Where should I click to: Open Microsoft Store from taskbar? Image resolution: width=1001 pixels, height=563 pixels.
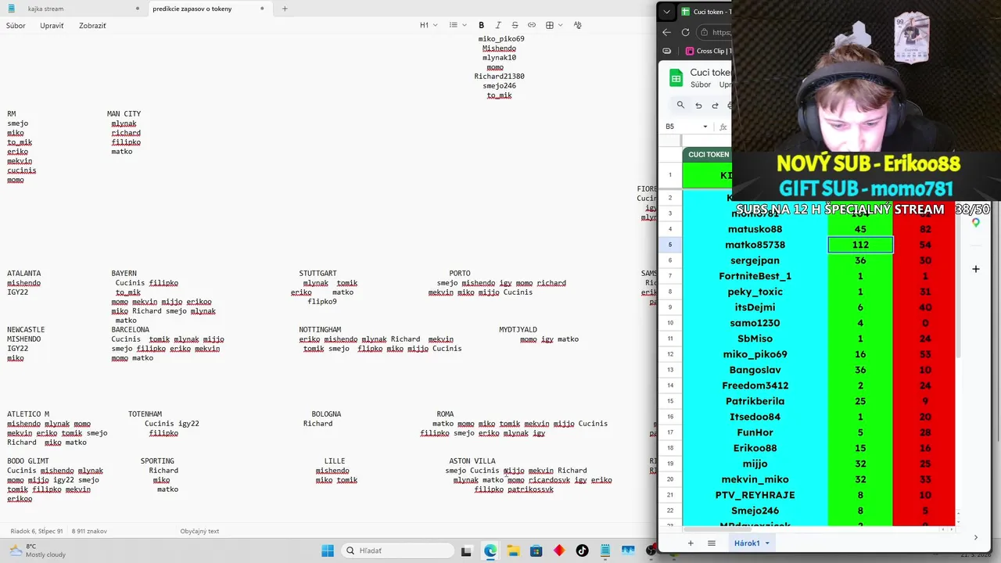click(536, 550)
